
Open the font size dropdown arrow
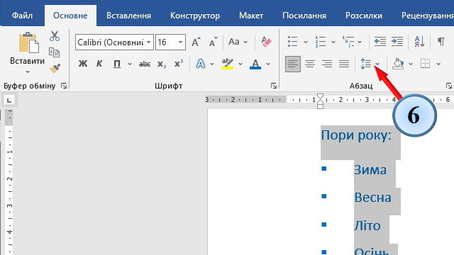pyautogui.click(x=180, y=42)
